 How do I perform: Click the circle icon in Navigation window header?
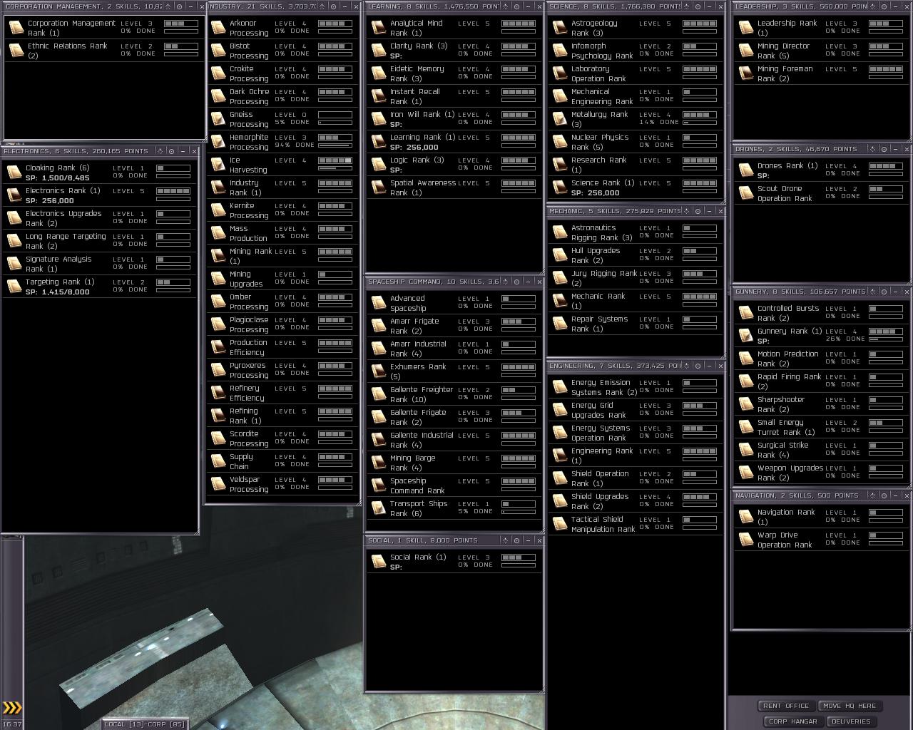[884, 495]
